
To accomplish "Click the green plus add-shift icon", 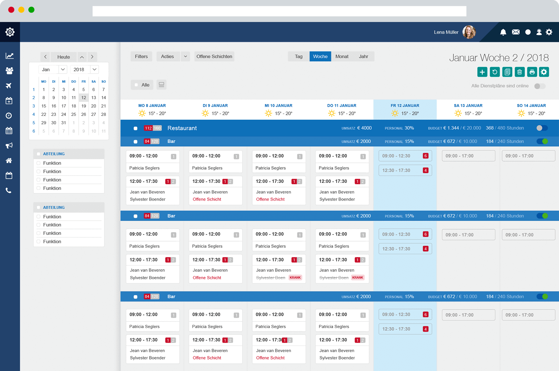I will coord(482,72).
